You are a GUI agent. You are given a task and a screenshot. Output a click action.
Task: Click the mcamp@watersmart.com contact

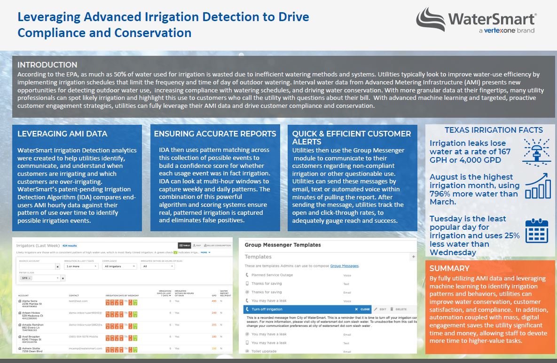(x=85, y=348)
